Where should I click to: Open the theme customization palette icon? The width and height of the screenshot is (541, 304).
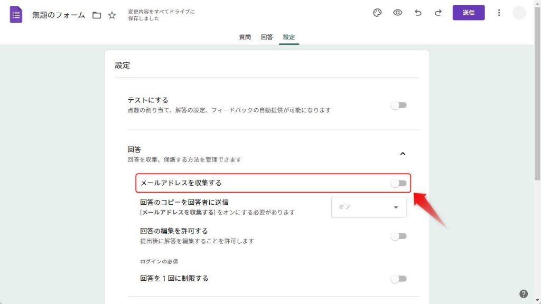pyautogui.click(x=377, y=13)
